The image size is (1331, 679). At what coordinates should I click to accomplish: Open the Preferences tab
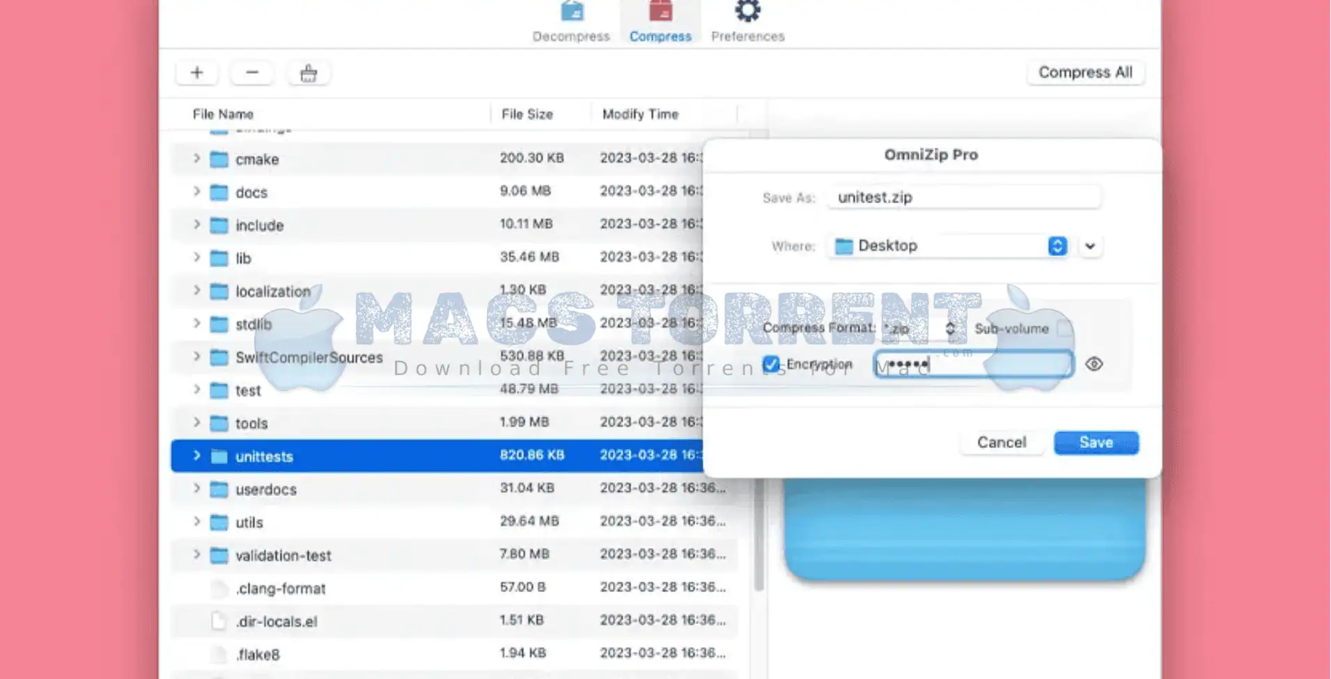coord(747,22)
